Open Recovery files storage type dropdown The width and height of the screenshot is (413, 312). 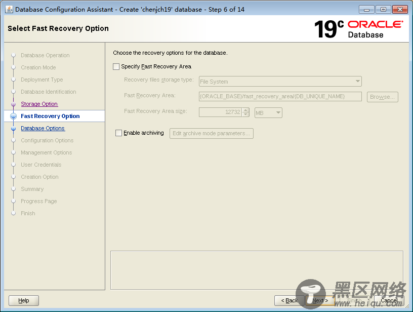click(280, 81)
